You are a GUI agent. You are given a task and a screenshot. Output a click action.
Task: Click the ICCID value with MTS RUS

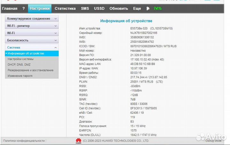point(153,46)
